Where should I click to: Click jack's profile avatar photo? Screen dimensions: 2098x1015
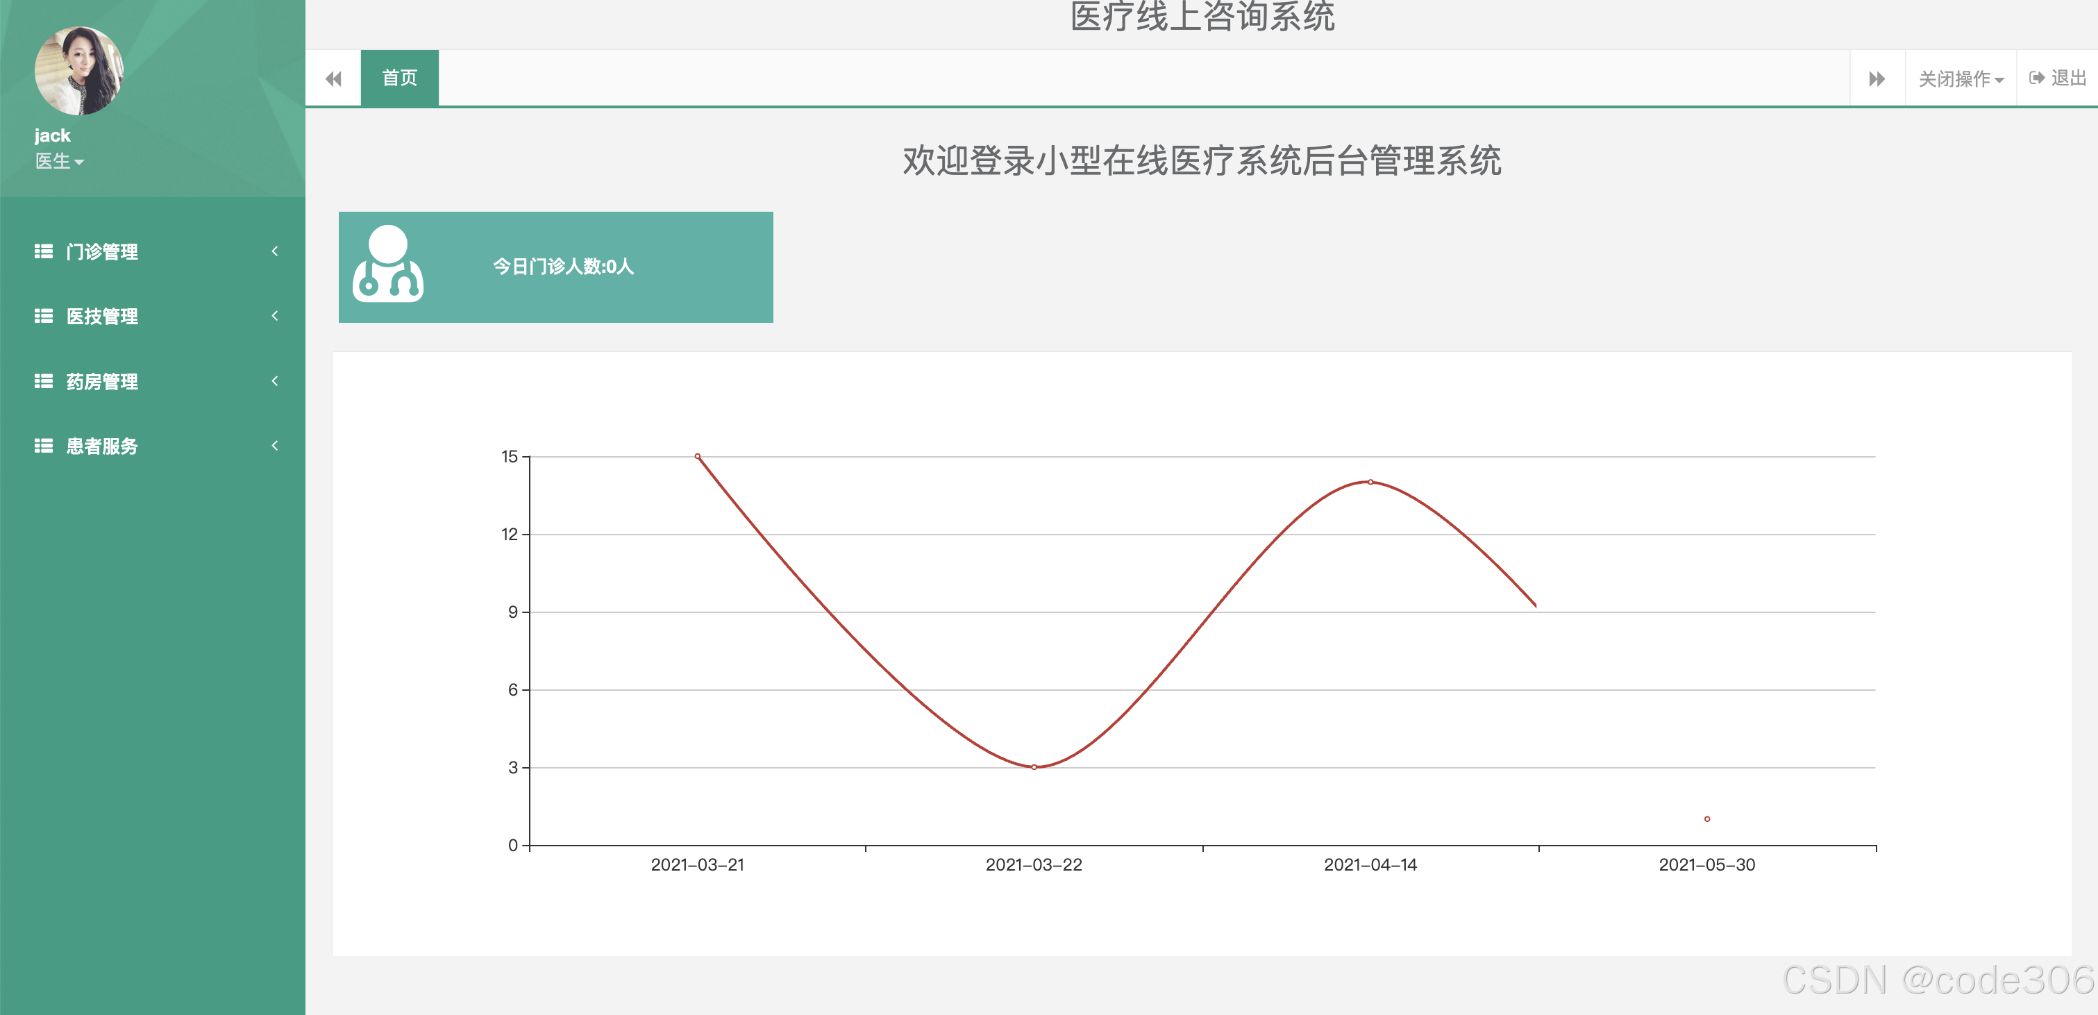click(79, 72)
